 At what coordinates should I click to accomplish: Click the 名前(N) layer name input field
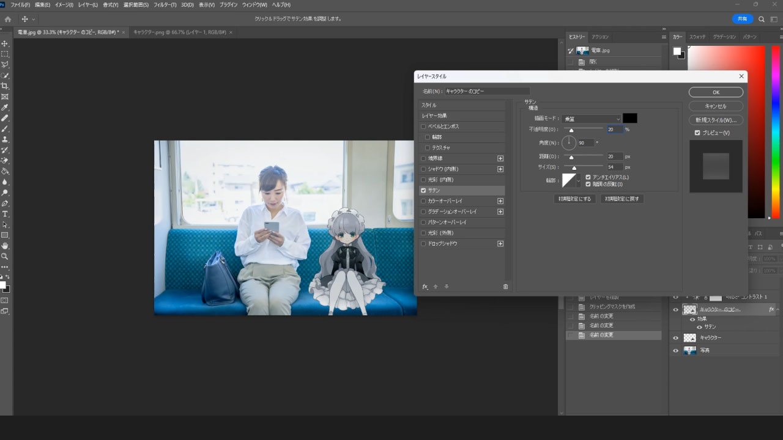coord(487,91)
